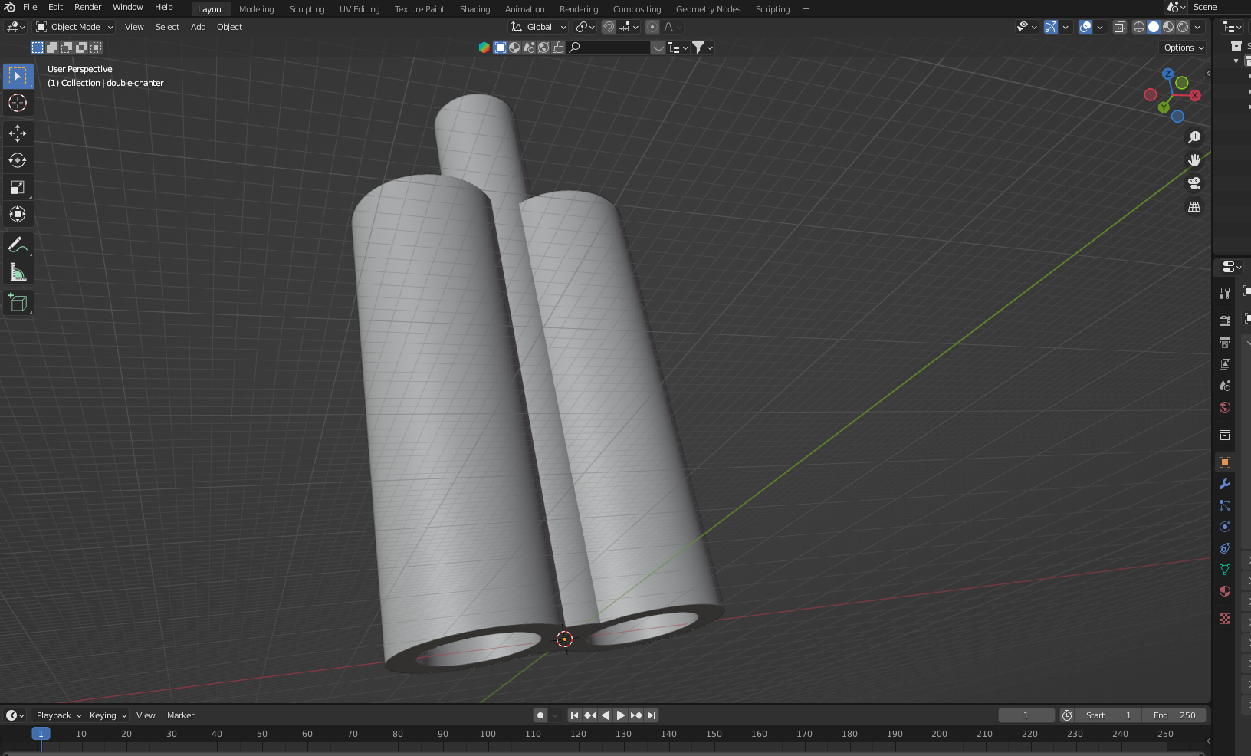Screen dimensions: 1251x756
Task: Switch to solid viewport shading
Action: coord(1154,27)
